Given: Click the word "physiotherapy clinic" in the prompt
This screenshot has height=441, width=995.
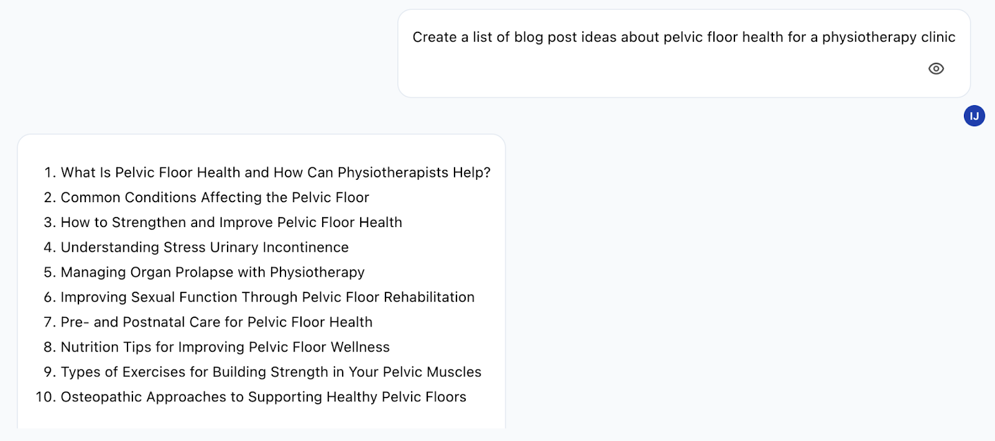Looking at the screenshot, I should 888,37.
